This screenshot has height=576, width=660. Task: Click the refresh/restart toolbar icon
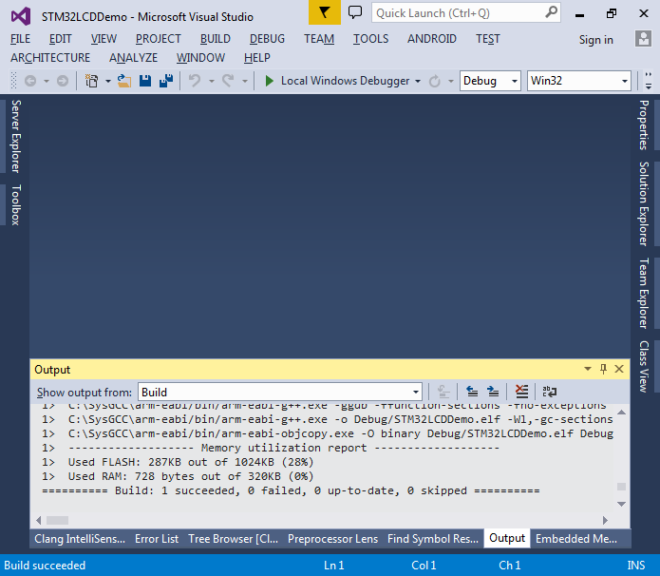[434, 81]
